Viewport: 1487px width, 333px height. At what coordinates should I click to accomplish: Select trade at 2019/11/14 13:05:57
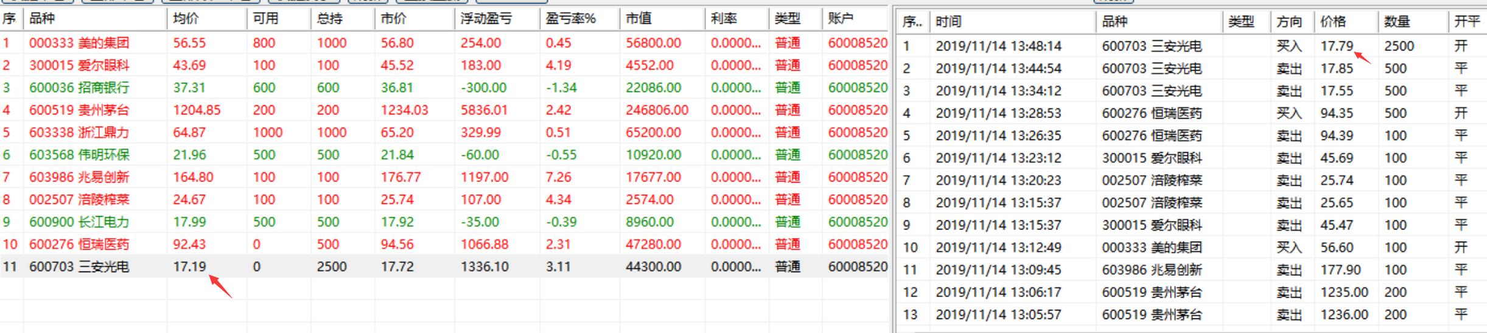click(x=1192, y=315)
